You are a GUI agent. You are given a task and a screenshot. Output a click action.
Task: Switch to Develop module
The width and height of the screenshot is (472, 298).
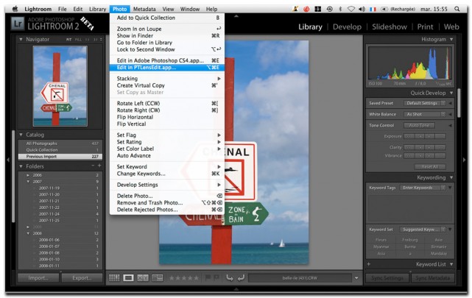(x=347, y=26)
